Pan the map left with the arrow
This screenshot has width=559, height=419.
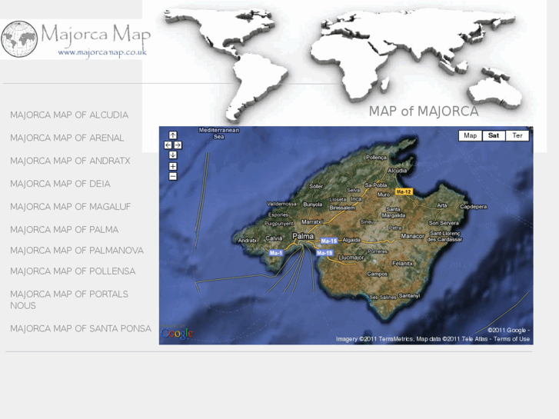tap(168, 145)
